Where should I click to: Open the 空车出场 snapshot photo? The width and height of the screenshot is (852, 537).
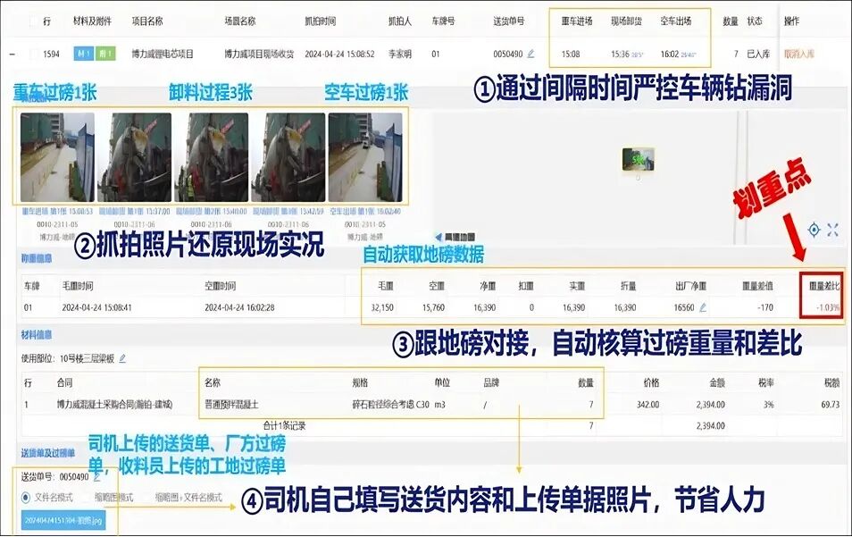pos(365,157)
